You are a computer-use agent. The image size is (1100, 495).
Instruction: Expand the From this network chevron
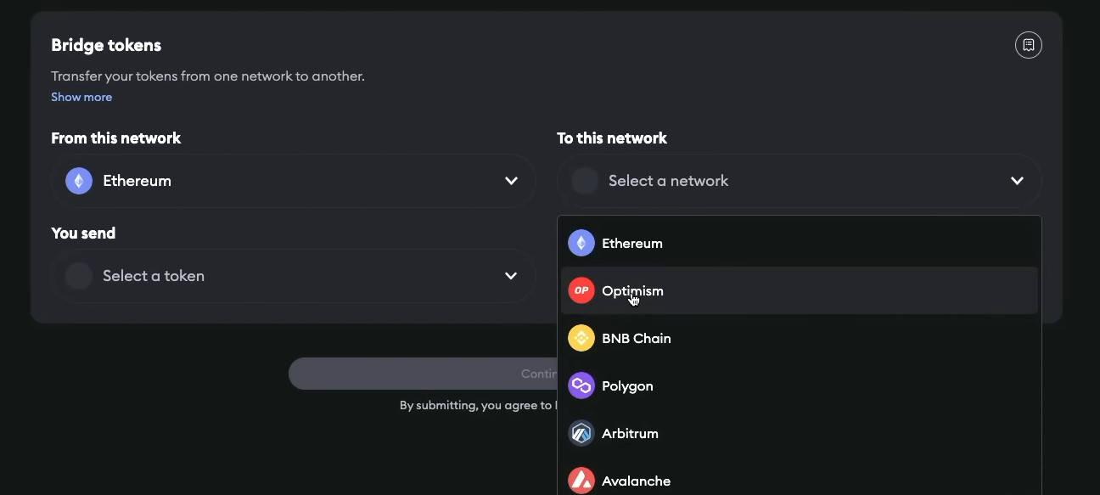511,181
